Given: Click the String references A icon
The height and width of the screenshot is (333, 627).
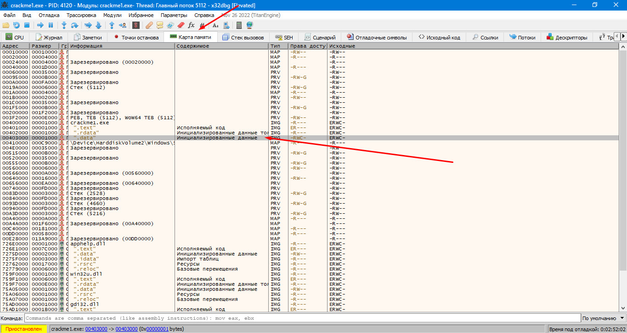Looking at the screenshot, I should click(x=215, y=25).
